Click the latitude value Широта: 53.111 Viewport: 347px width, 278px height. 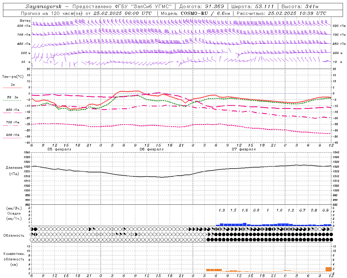tap(253, 7)
